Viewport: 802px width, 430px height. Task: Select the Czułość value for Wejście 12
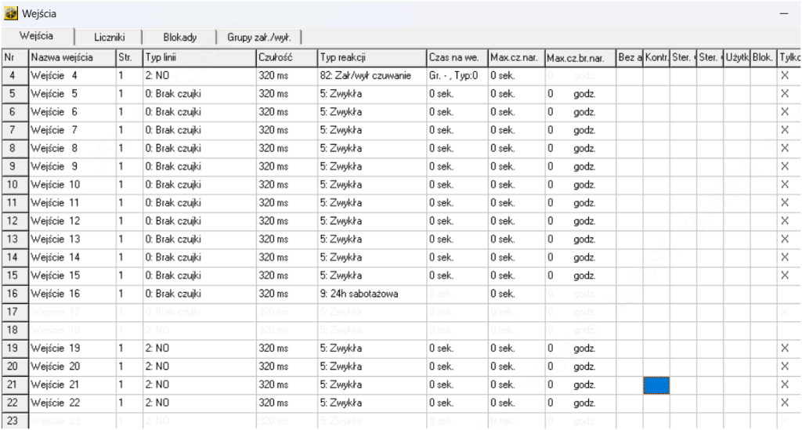(285, 221)
